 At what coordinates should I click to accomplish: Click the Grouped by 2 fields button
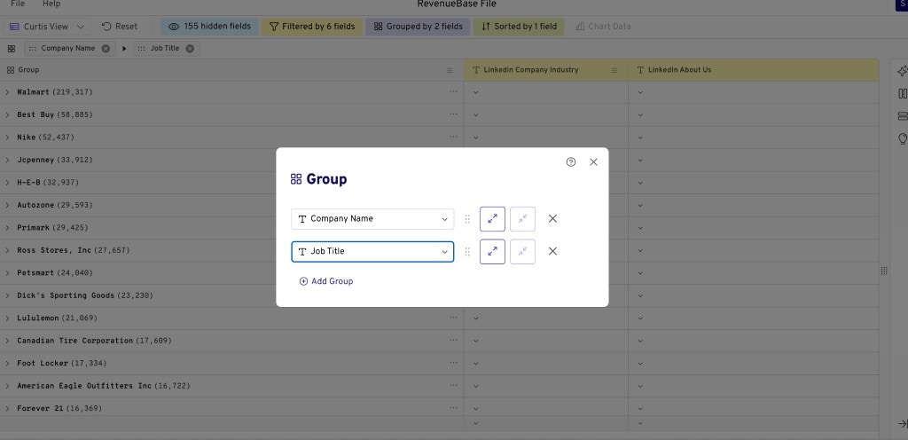(x=418, y=27)
